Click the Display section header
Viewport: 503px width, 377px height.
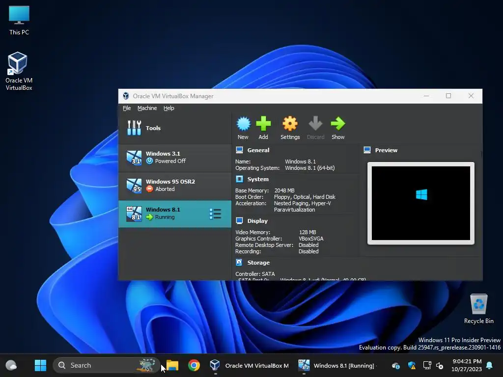pyautogui.click(x=257, y=221)
